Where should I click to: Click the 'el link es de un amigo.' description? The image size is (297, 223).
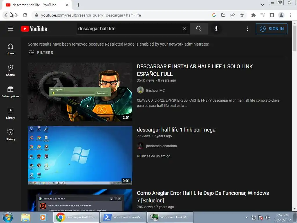154,156
